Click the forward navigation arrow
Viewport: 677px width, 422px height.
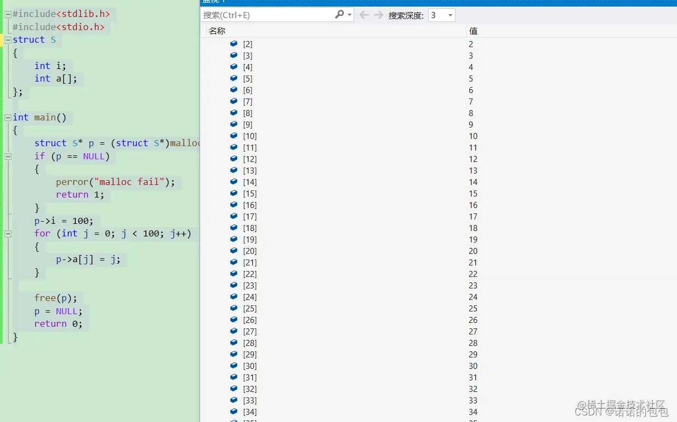point(378,15)
